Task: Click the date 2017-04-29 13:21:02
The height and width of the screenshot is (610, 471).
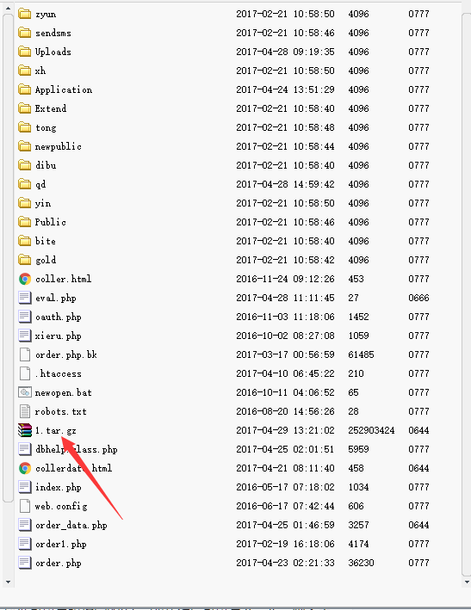Action: (285, 430)
